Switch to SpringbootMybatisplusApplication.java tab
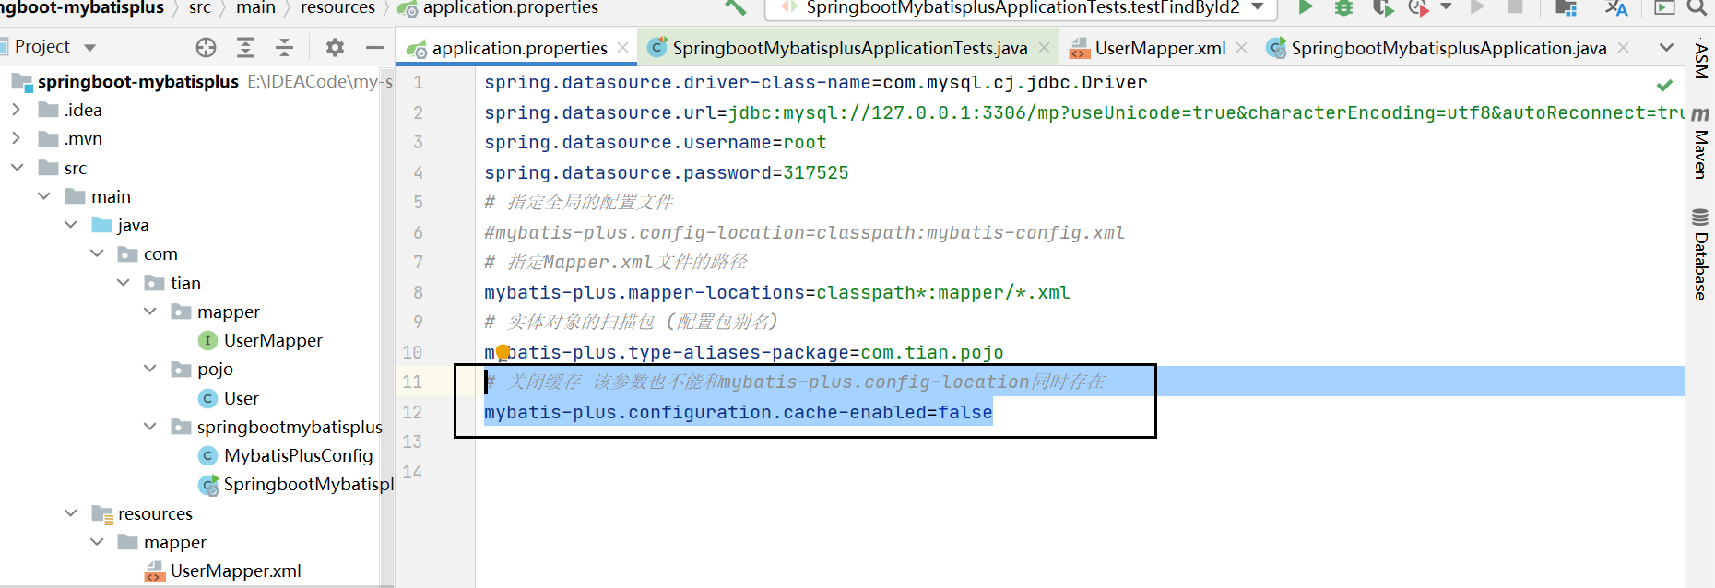The width and height of the screenshot is (1715, 588). (x=1449, y=48)
